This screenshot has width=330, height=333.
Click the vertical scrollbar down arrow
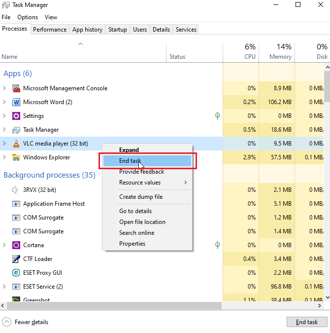click(x=328, y=297)
